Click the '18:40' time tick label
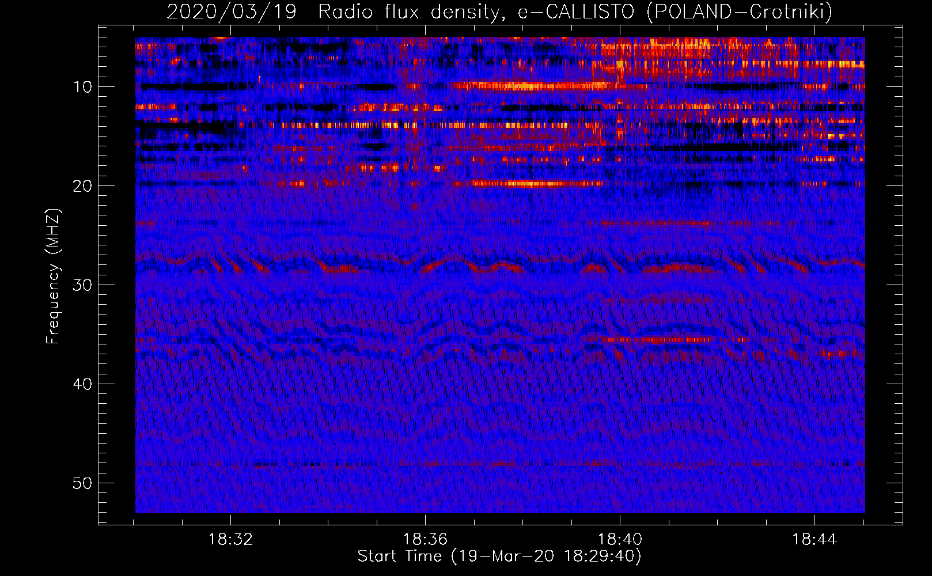Screen dimensions: 932x576 tap(620, 540)
